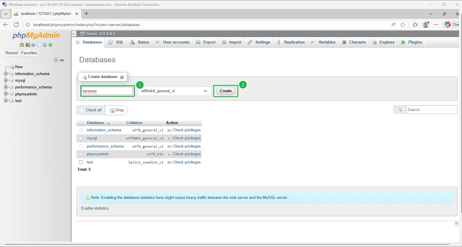This screenshot has height=247, width=462.
Task: Open browser Settings and more ellipsis
Action: pos(436,25)
